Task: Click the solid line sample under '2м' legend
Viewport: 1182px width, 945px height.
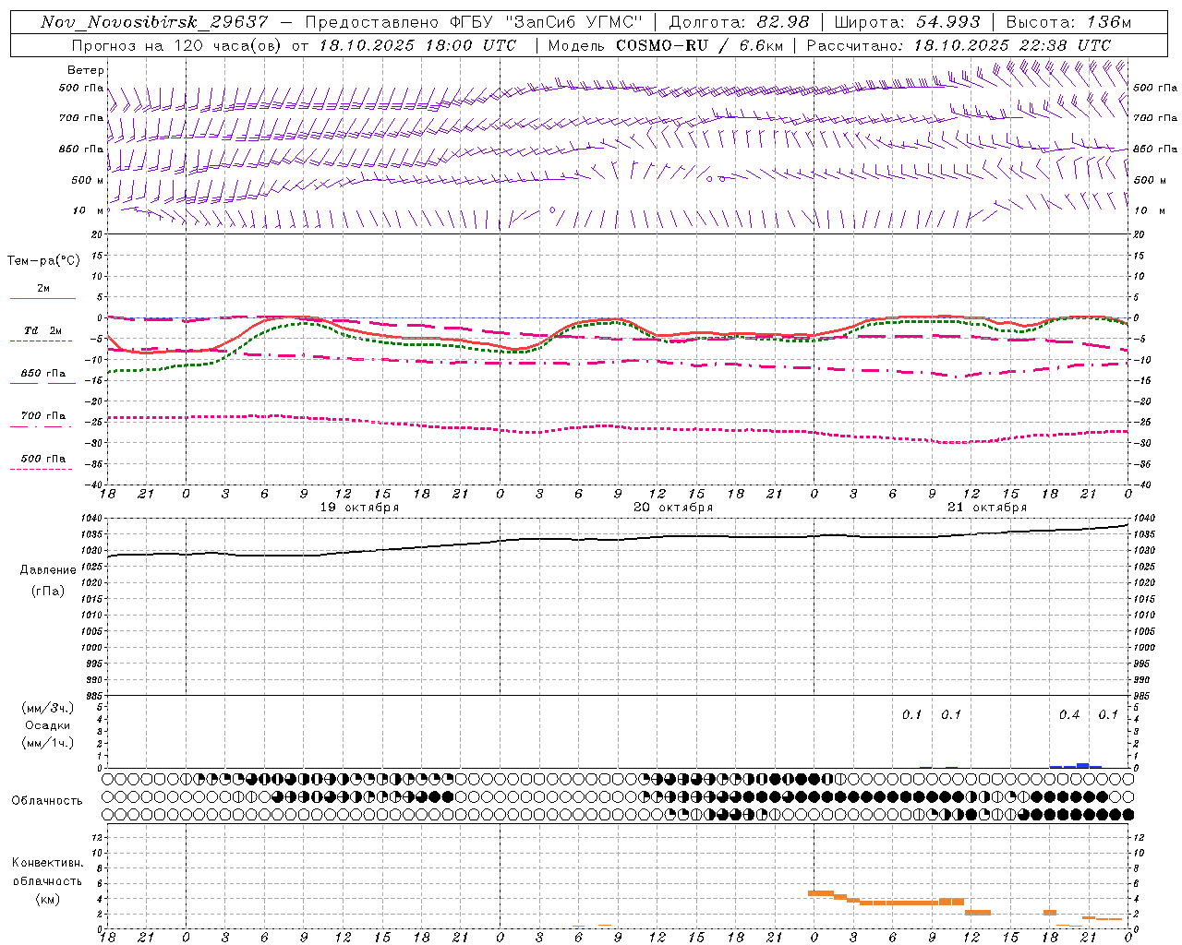Action: click(x=42, y=298)
